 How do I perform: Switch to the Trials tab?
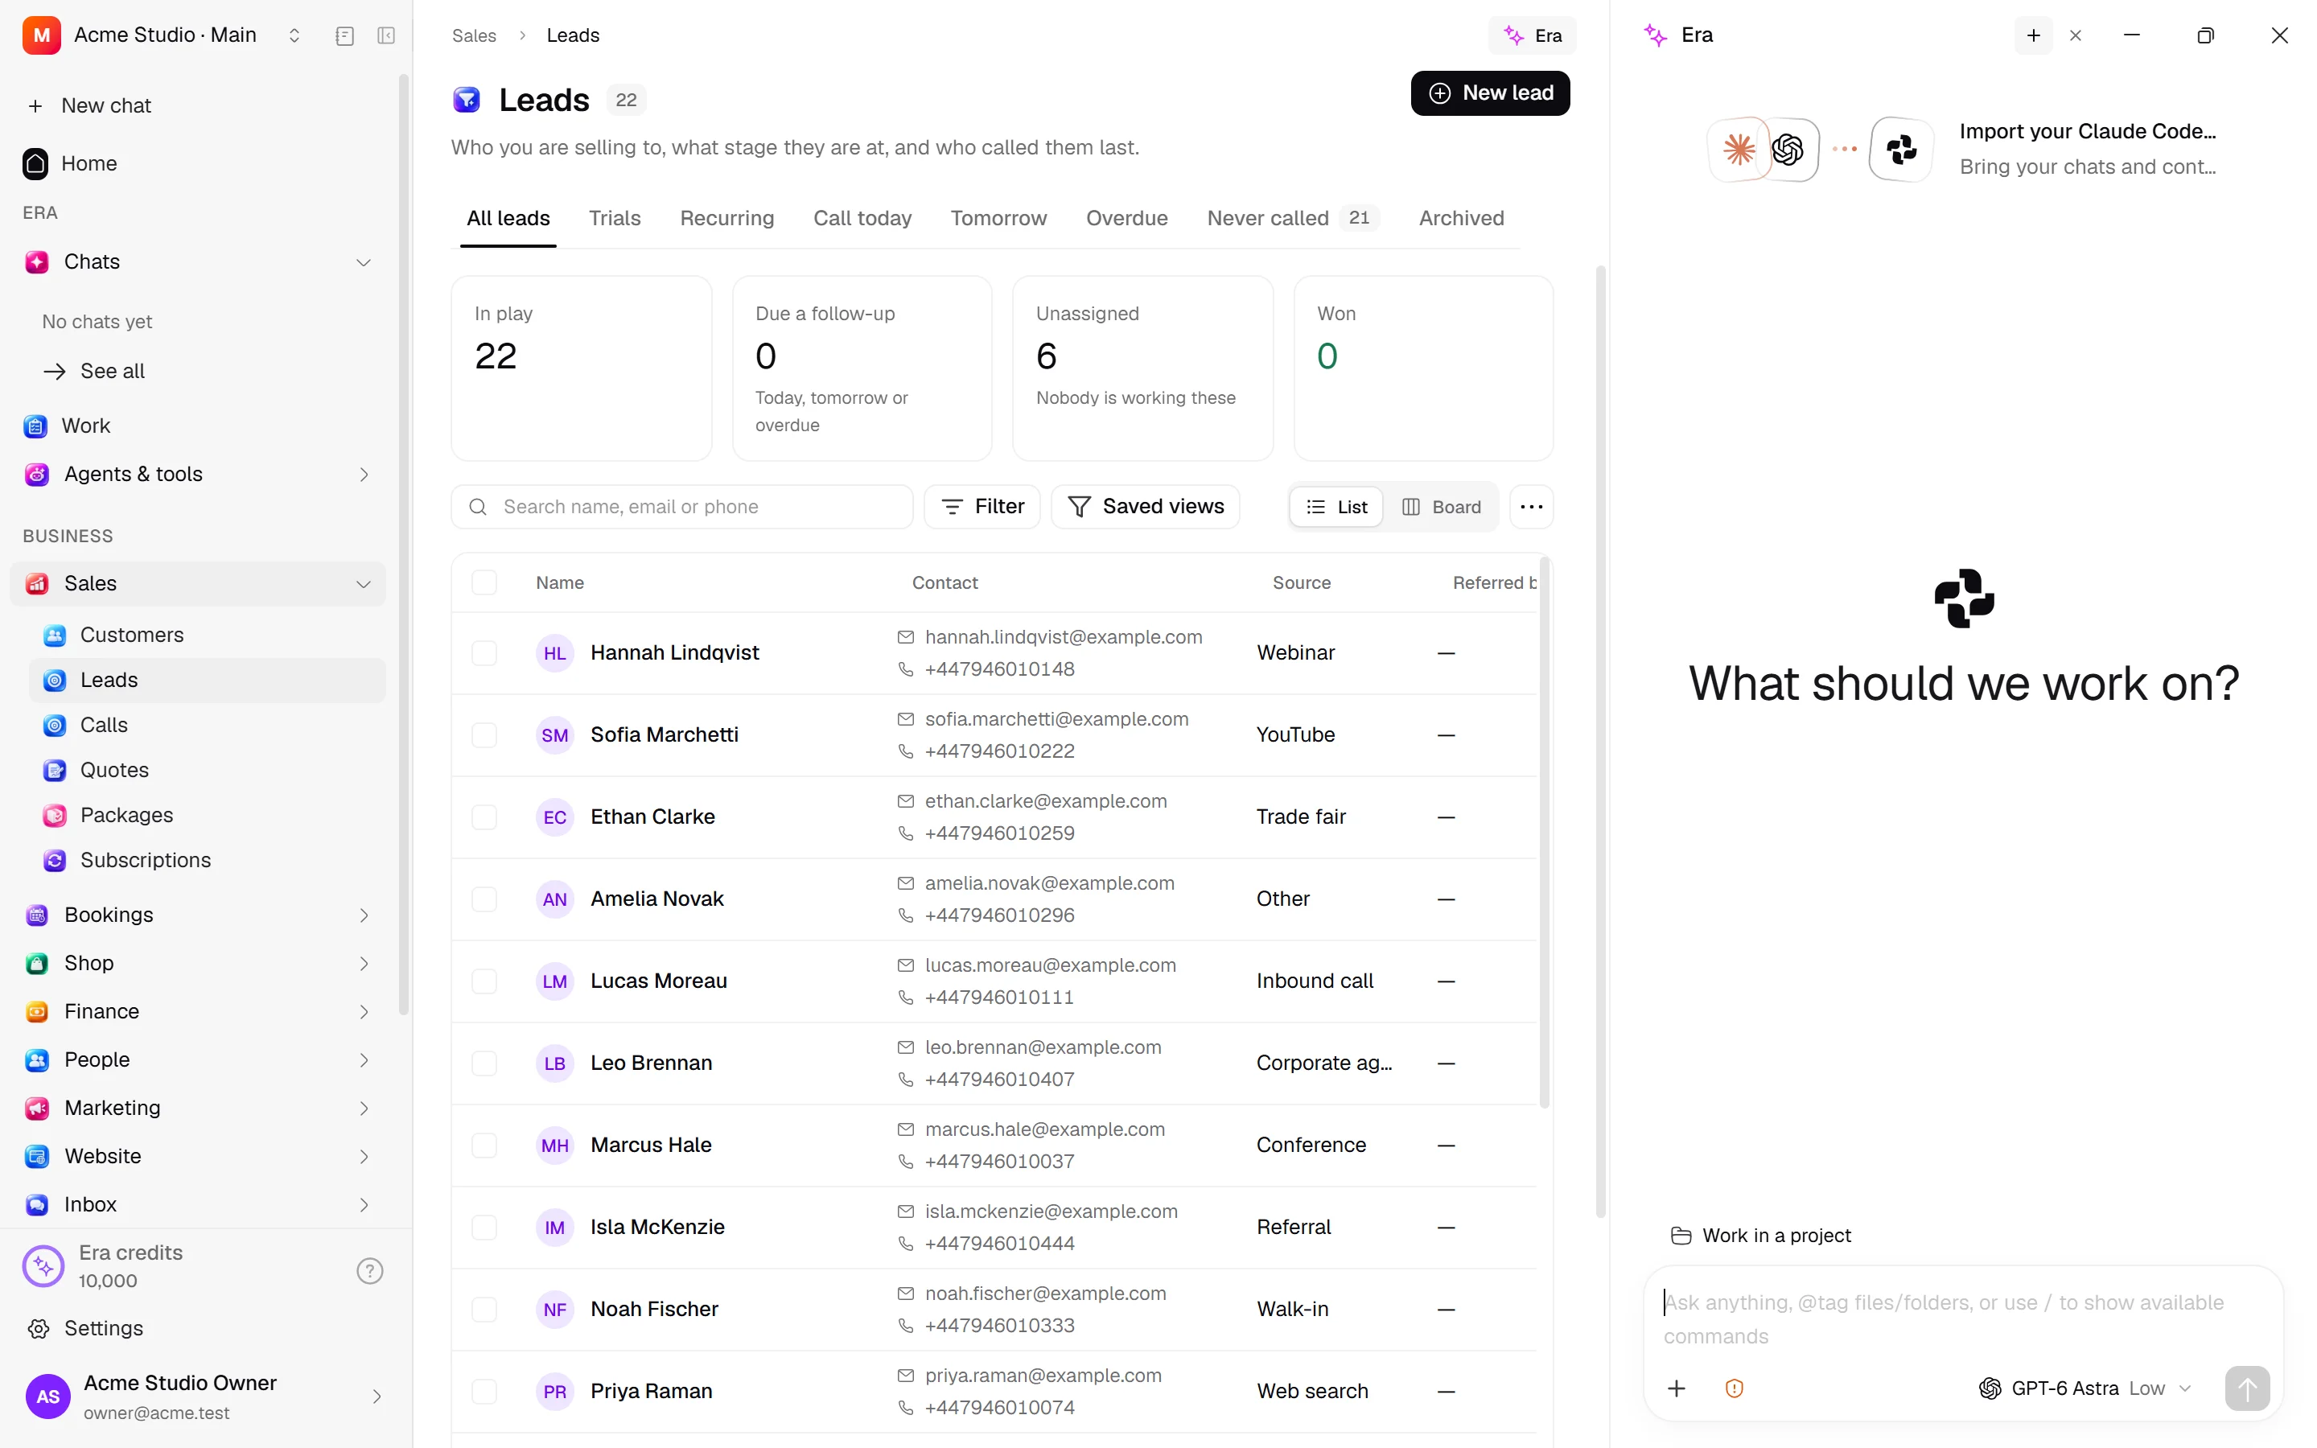tap(614, 218)
